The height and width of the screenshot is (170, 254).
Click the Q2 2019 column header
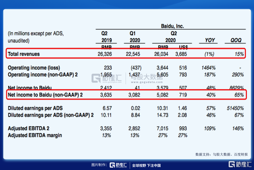click(104, 37)
